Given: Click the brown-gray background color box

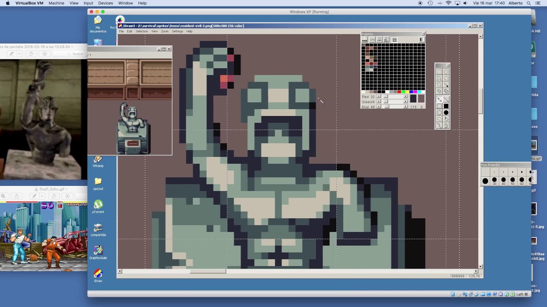Looking at the screenshot, I should click(x=421, y=98).
